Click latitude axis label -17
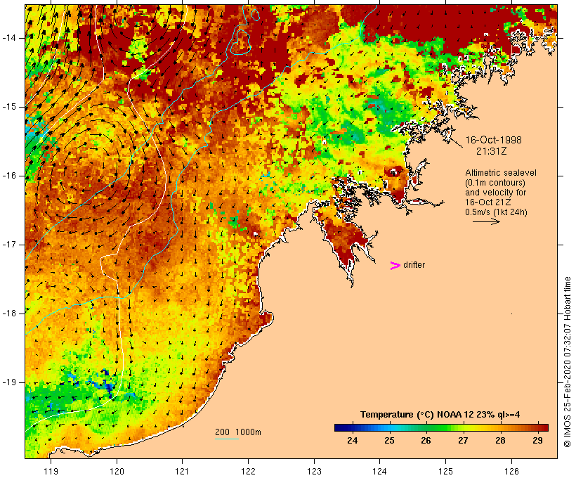 pos(9,245)
